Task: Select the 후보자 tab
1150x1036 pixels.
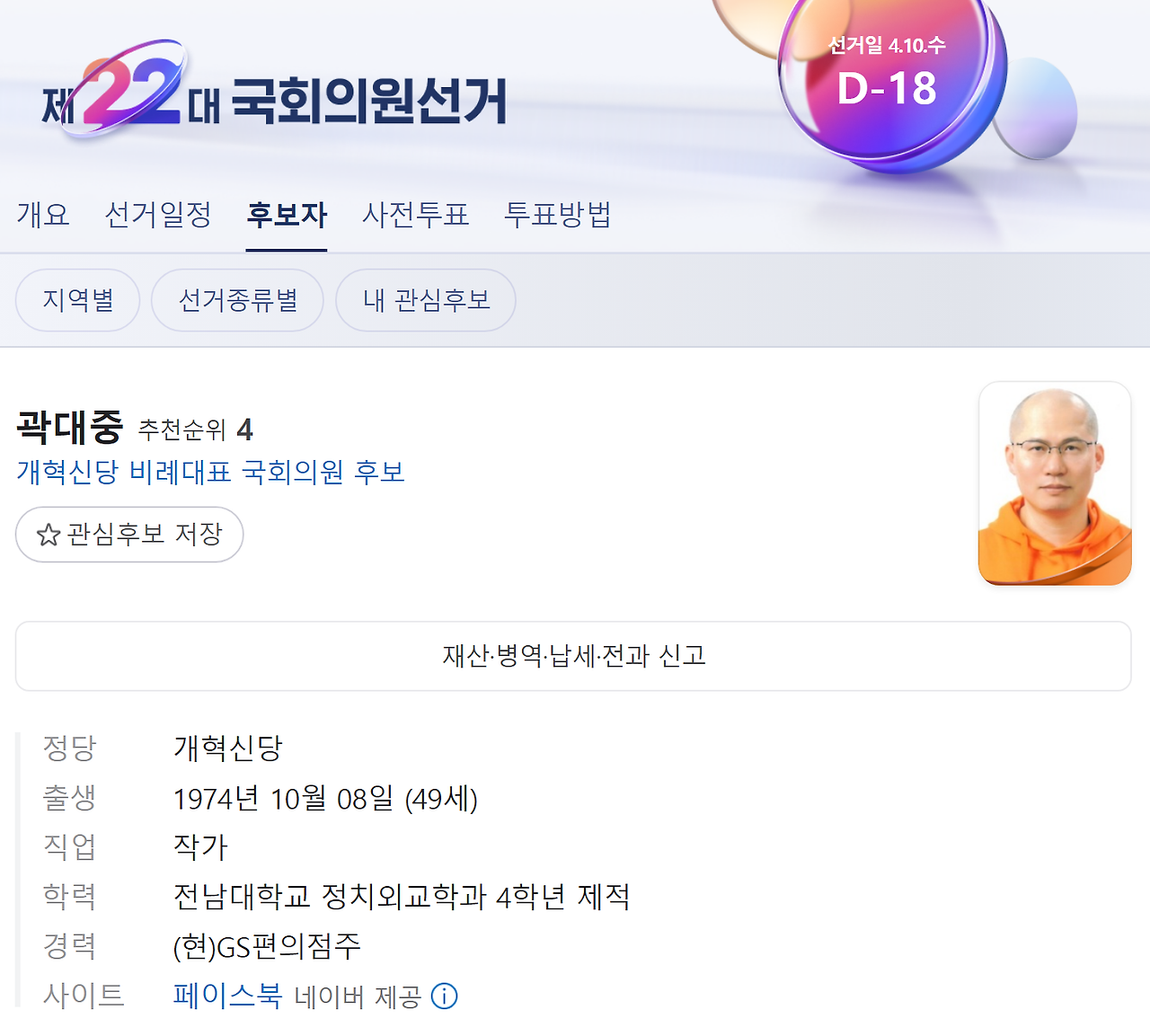Action: click(x=287, y=215)
